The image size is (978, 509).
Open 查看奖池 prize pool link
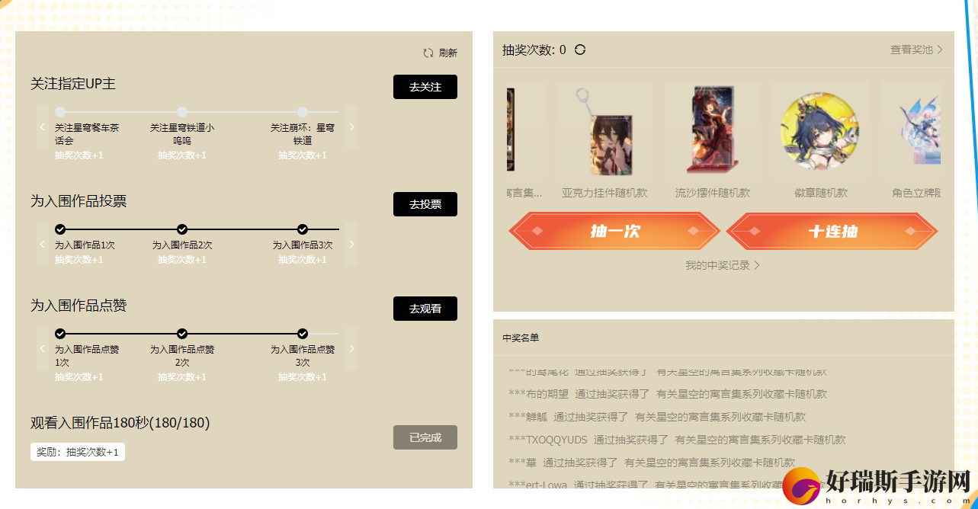(916, 50)
